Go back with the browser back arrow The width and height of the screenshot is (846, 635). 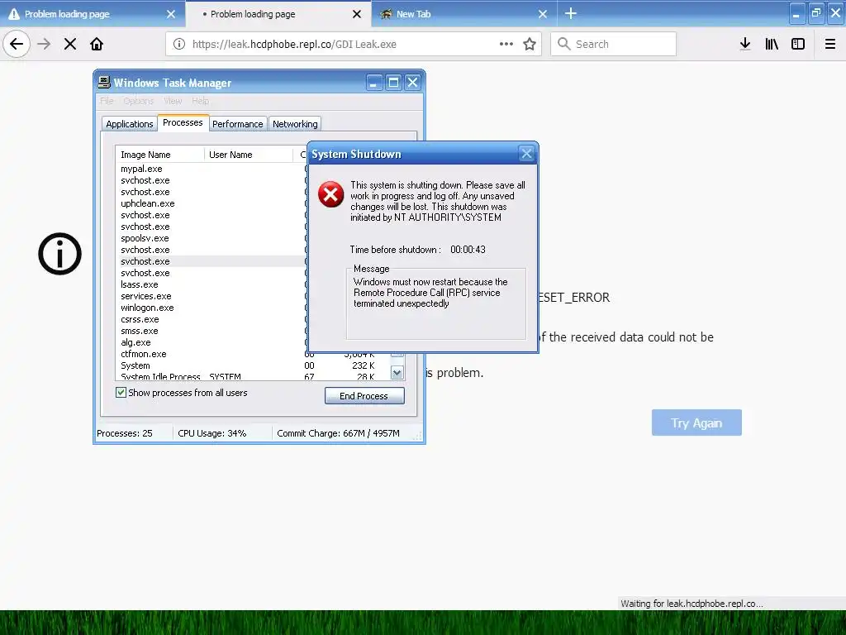coord(17,44)
